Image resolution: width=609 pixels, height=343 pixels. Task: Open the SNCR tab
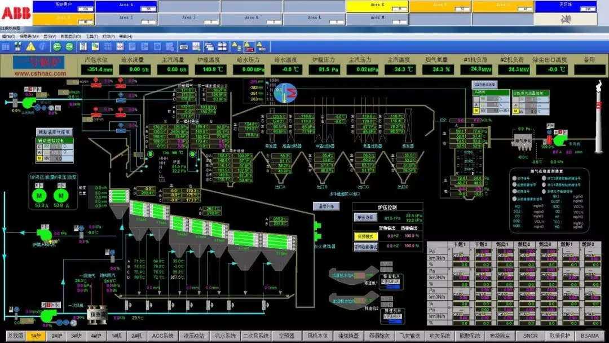(x=530, y=336)
